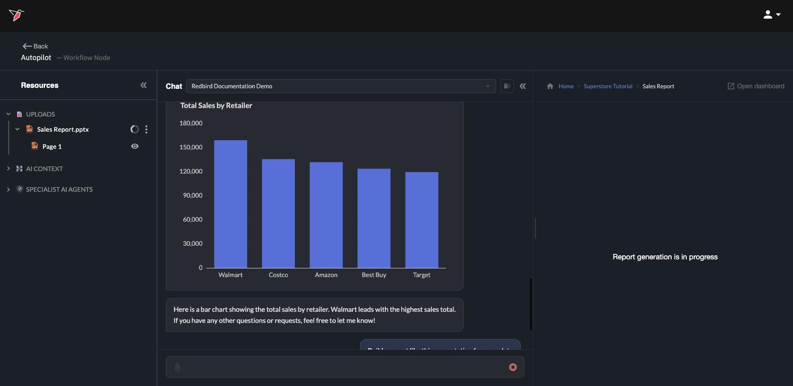The image size is (793, 386).
Task: Click the Autopilot title text
Action: click(36, 58)
